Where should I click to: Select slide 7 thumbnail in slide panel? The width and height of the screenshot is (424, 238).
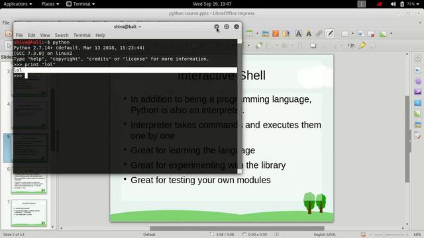29,213
